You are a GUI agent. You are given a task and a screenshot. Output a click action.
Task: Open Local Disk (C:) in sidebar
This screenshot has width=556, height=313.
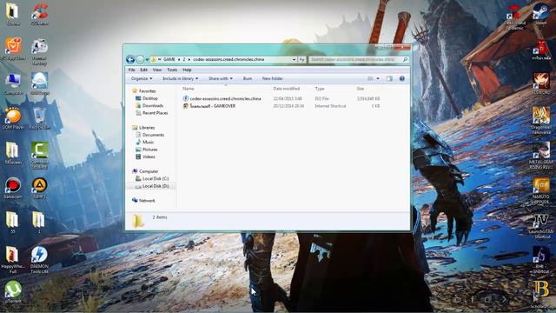point(156,178)
